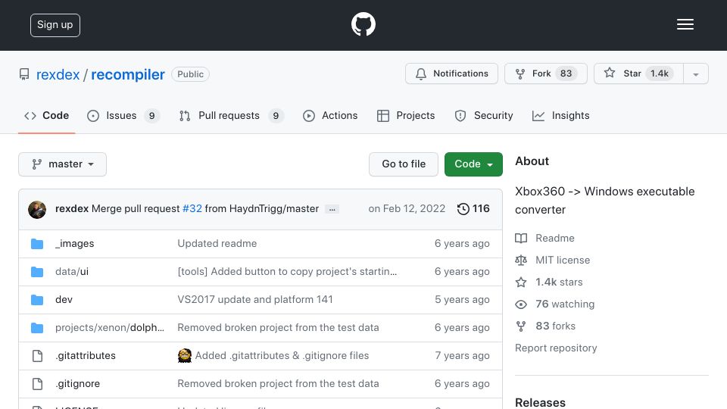
Task: Open the '[tools] Added button to copy' commit
Action: pyautogui.click(x=287, y=272)
